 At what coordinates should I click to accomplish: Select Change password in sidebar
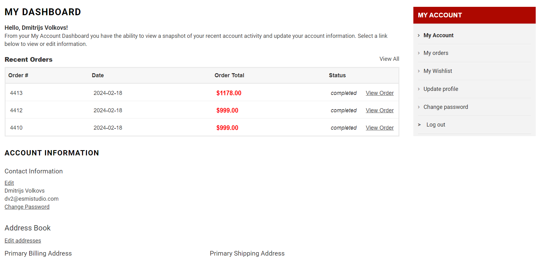tap(445, 107)
